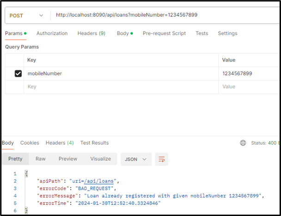The image size is (281, 216).
Task: View the response Headers (4) tab
Action: coord(59,143)
